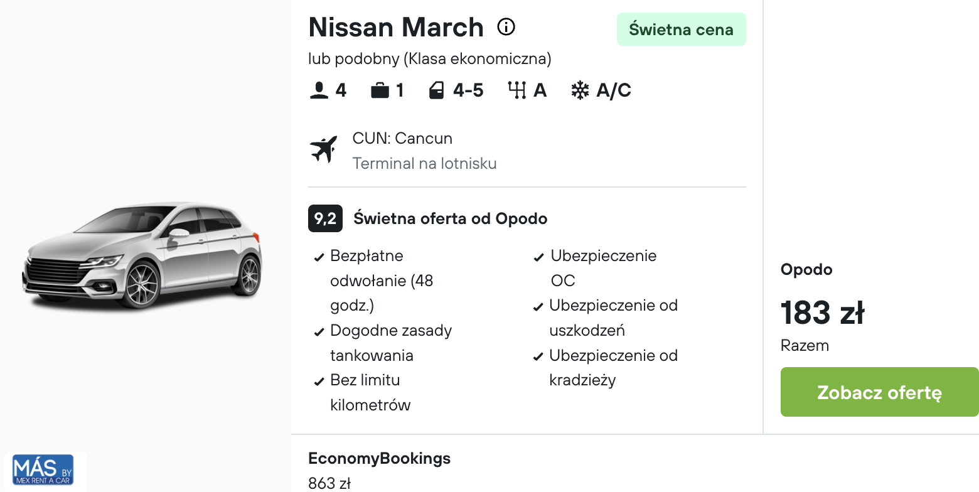Click the 'CUN: Cancun' location text
The image size is (979, 492).
click(x=402, y=138)
